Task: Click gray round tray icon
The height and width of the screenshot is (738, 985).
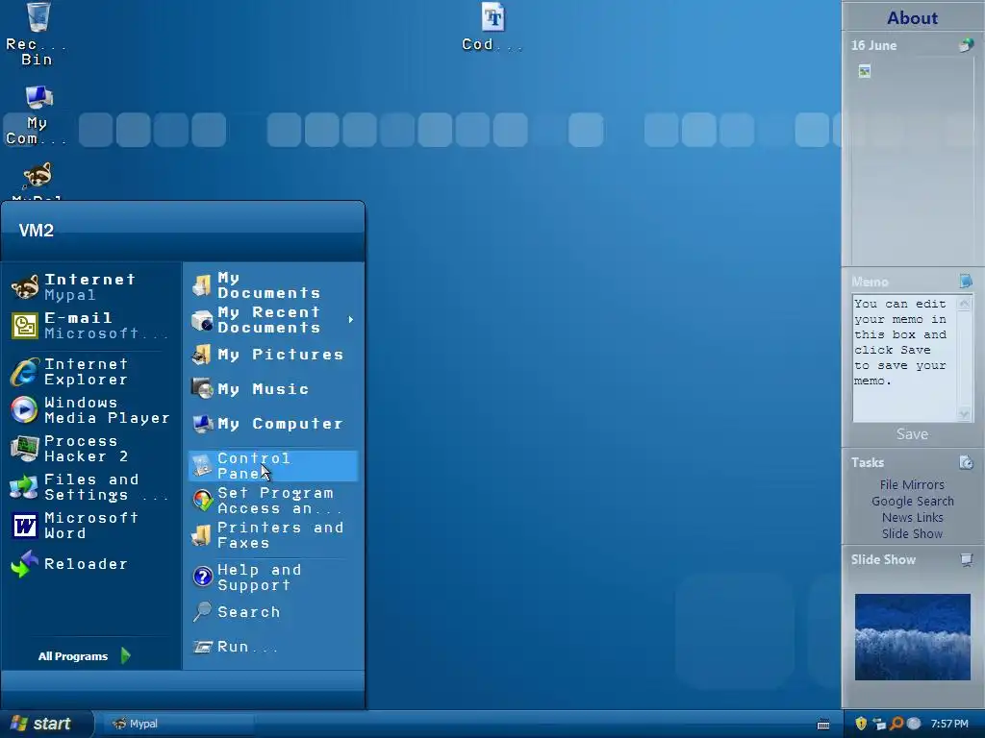Action: (x=914, y=724)
